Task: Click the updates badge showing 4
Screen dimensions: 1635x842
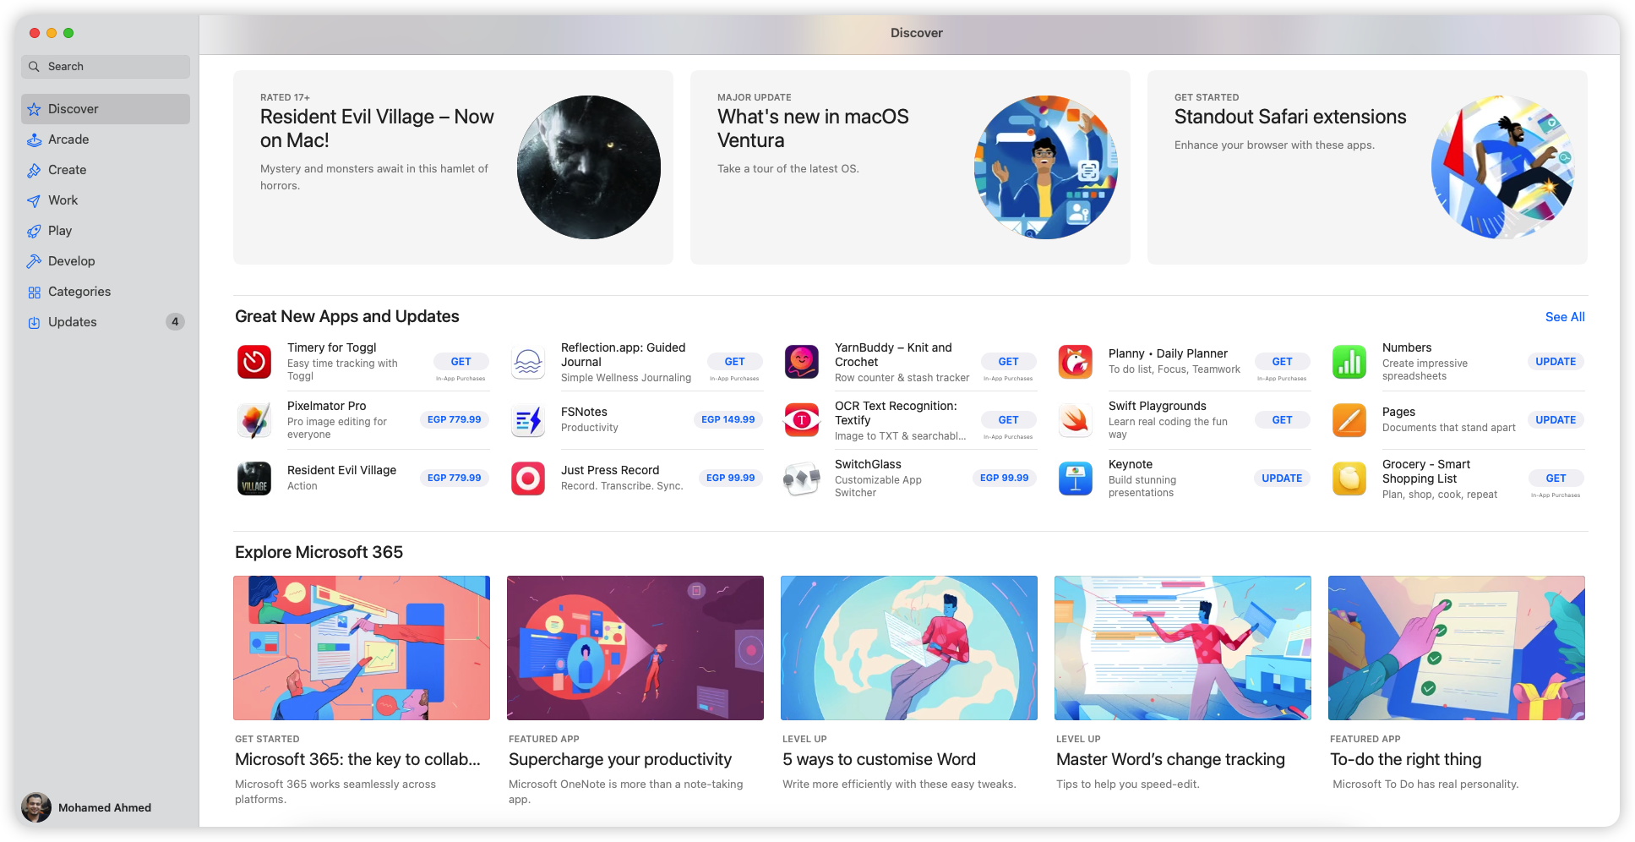Action: coord(175,322)
